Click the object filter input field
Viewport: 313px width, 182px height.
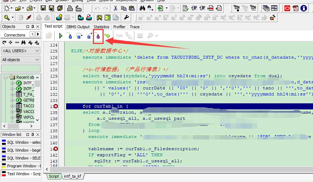(x=21, y=68)
